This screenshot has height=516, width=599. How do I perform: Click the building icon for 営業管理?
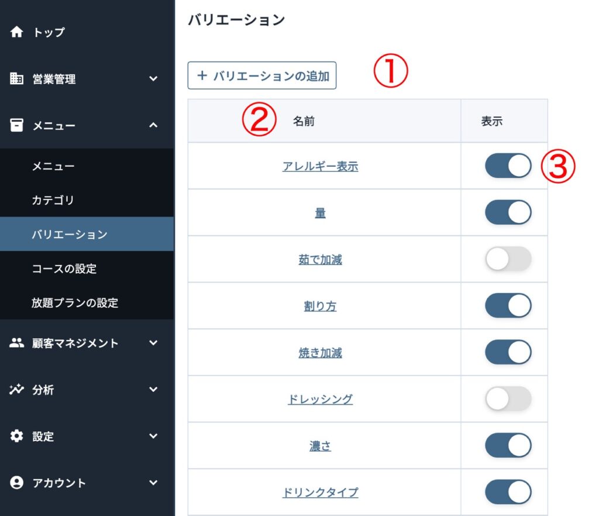coord(17,79)
